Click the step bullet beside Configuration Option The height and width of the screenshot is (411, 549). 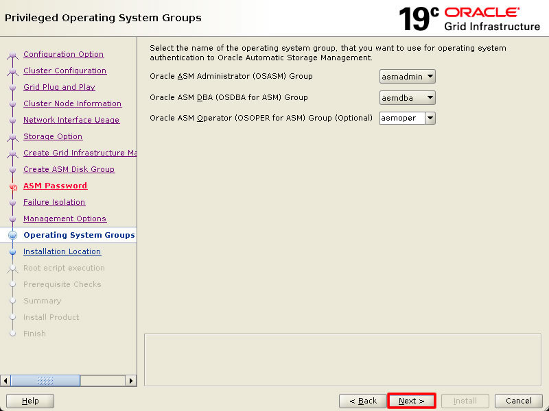point(12,55)
